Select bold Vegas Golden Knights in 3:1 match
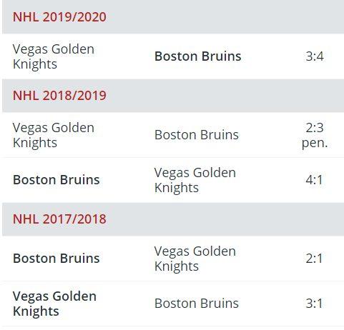 [x=54, y=304]
